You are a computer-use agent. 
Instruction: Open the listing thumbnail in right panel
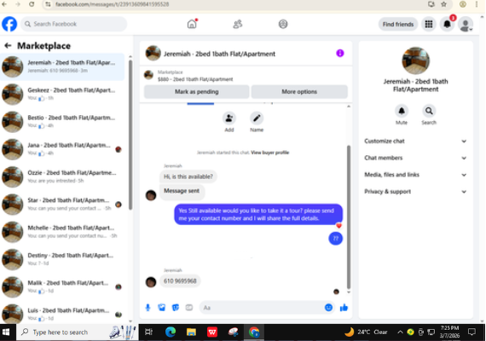(415, 61)
